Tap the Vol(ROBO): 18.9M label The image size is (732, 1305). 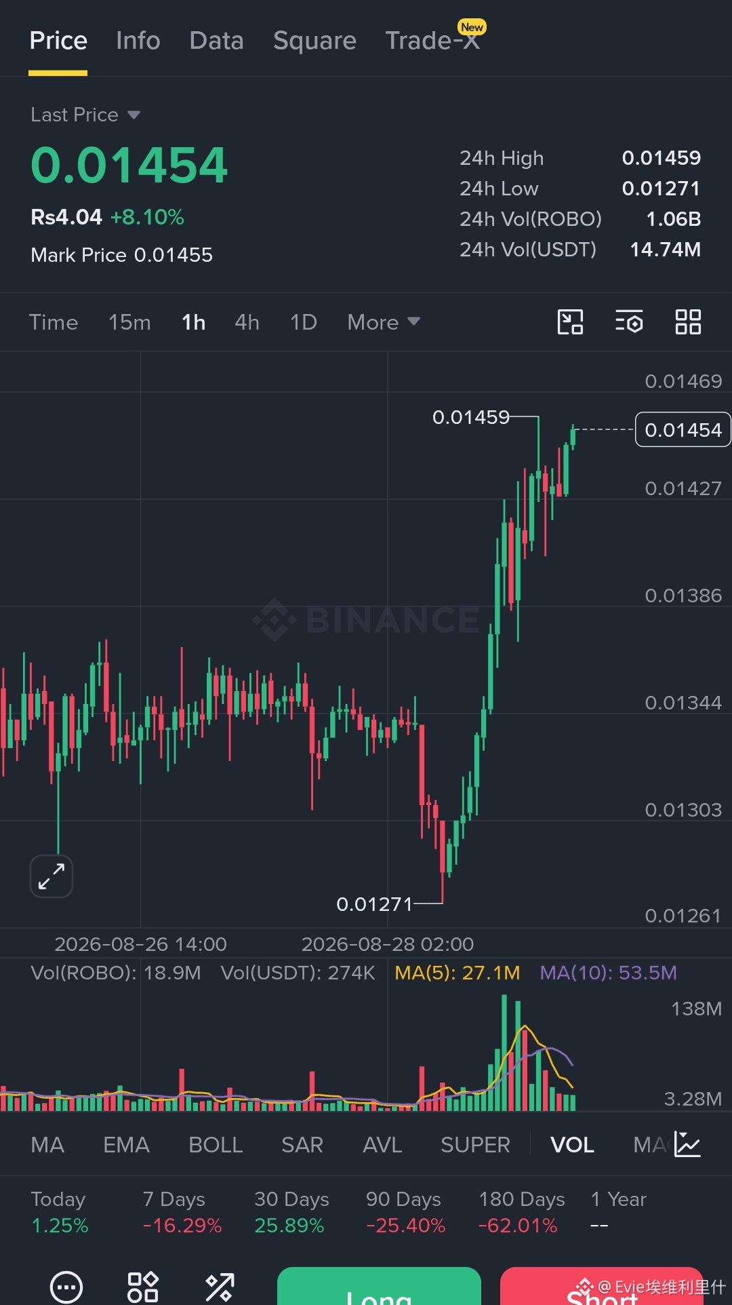116,973
